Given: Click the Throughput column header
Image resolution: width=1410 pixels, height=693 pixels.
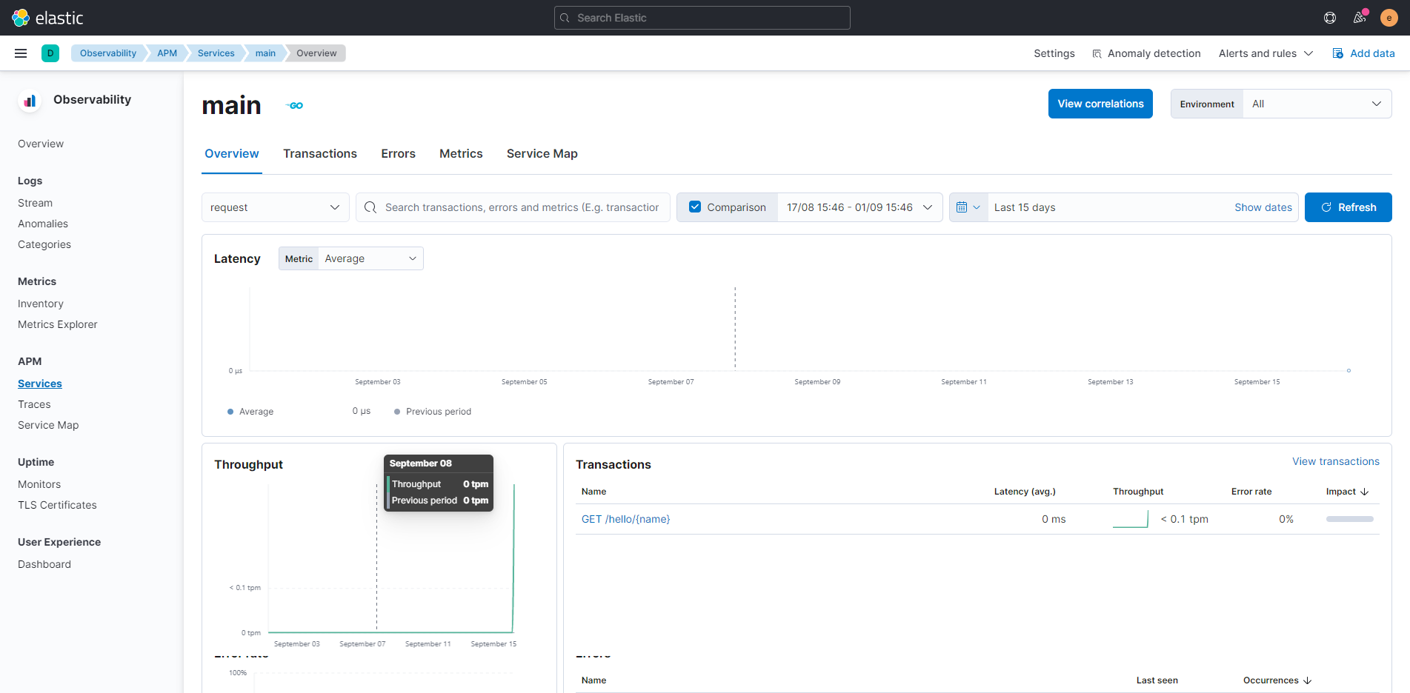Looking at the screenshot, I should 1138,492.
